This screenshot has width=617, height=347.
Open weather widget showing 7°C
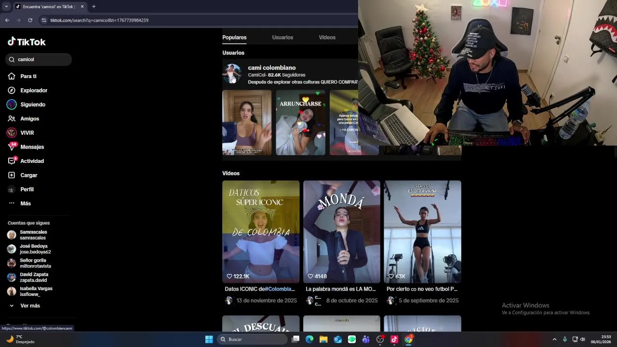click(x=21, y=339)
